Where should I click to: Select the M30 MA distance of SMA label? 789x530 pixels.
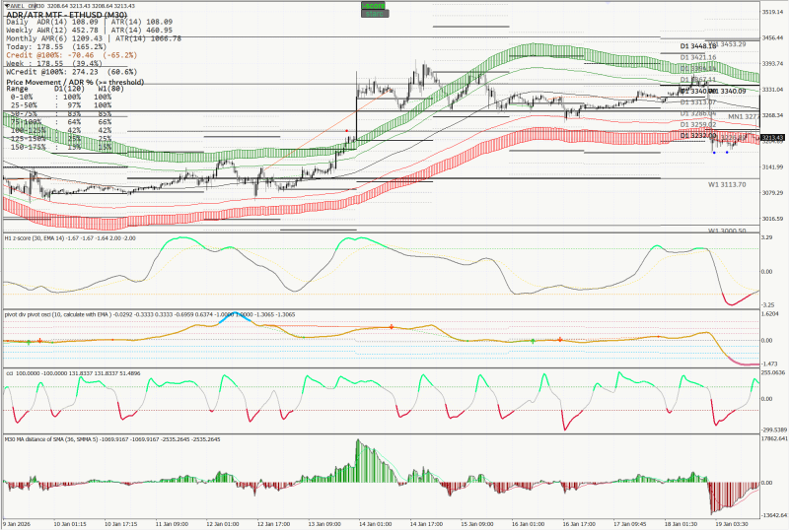pyautogui.click(x=112, y=439)
